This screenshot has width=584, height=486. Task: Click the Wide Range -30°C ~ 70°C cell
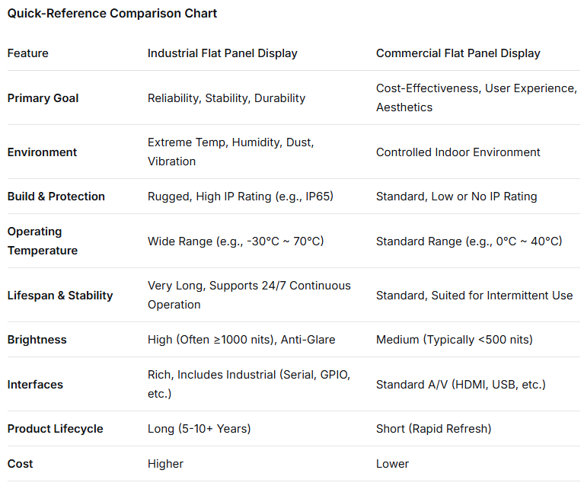(x=236, y=241)
